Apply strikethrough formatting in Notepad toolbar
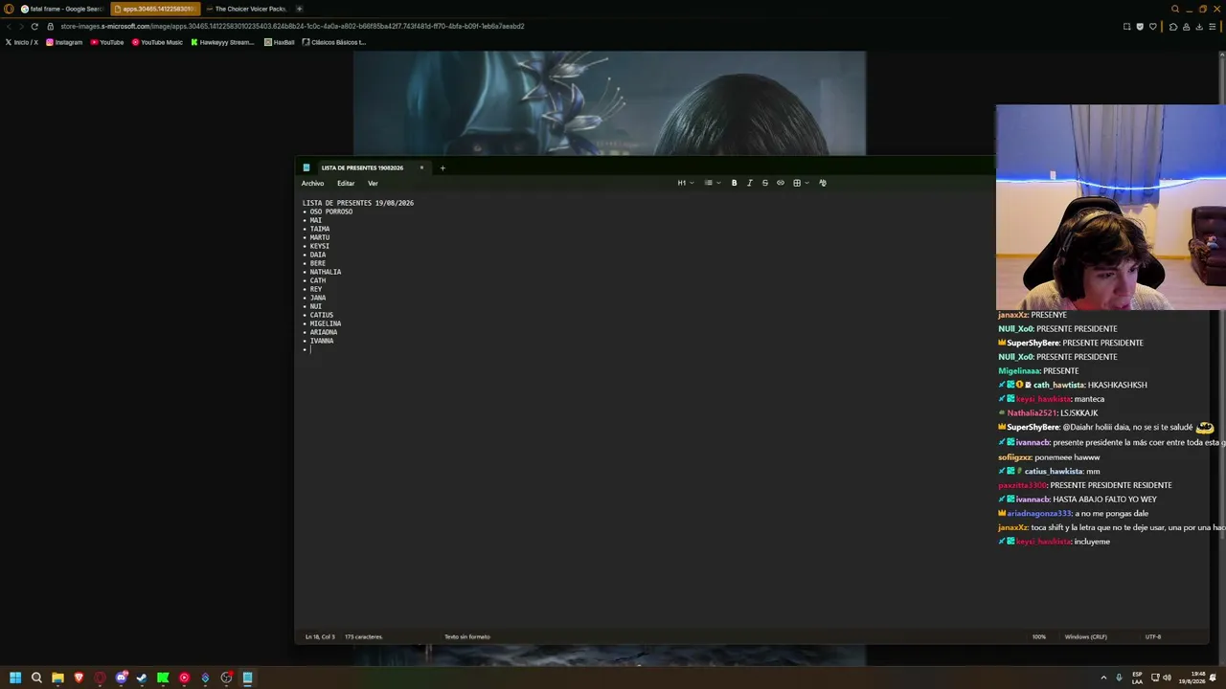 point(765,183)
